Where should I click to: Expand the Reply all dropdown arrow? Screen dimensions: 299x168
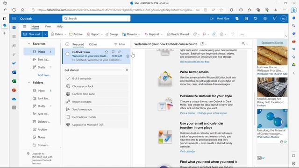pos(162,34)
